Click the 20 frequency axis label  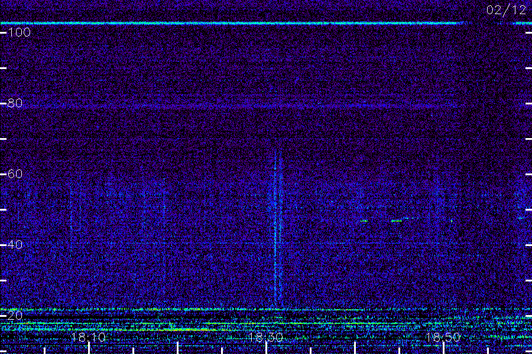click(15, 316)
